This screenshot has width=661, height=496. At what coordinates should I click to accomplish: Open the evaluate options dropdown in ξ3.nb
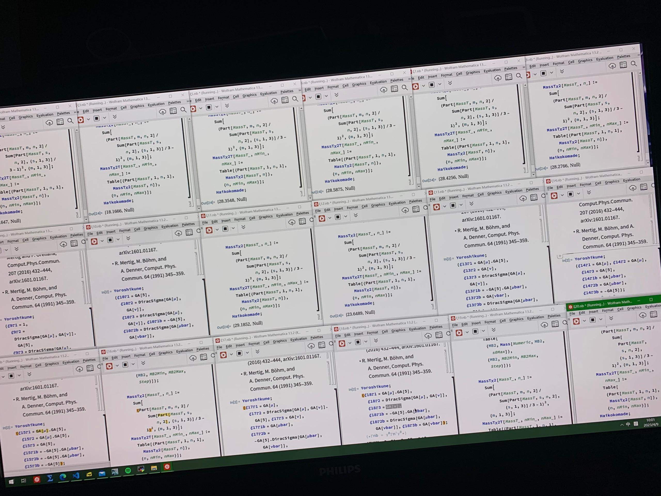(x=88, y=119)
